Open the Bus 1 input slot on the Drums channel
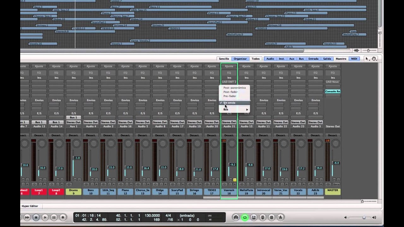Viewport: 404px width, 227px height. coord(74,117)
